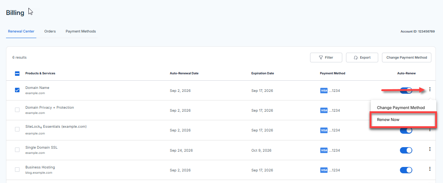The width and height of the screenshot is (443, 183).
Task: Open three-dot menu for Business Hosting row
Action: pyautogui.click(x=430, y=169)
